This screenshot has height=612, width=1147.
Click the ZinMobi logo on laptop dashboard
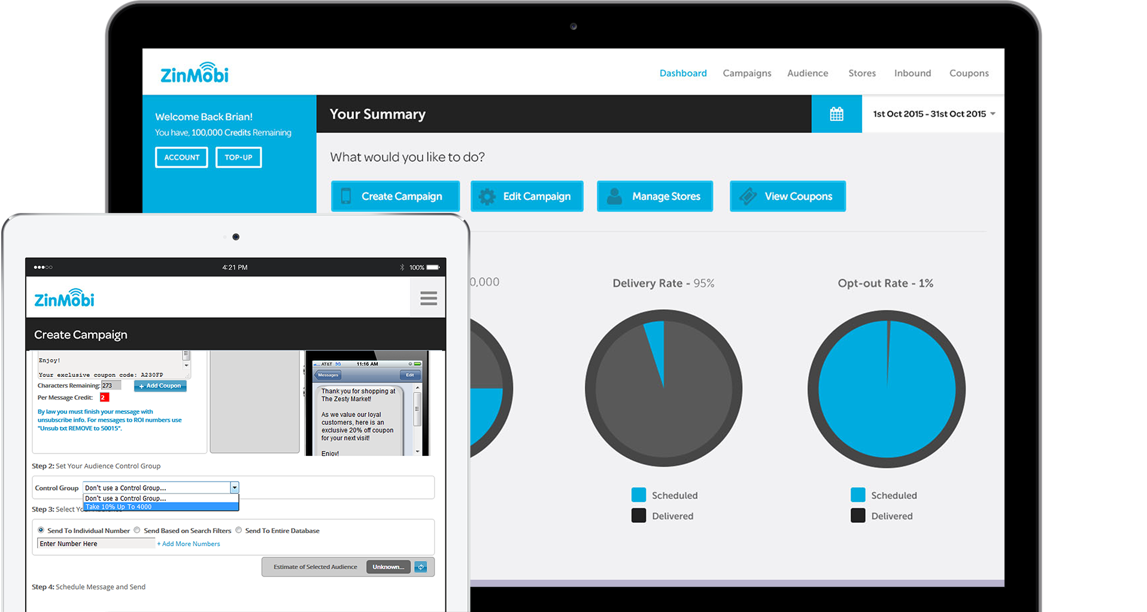coord(195,73)
